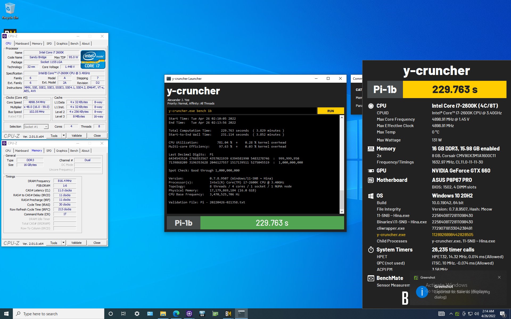Screen dimensions: 511x319
Task: Click the Multiplier value x 48.0 field
Action: (x=37, y=107)
